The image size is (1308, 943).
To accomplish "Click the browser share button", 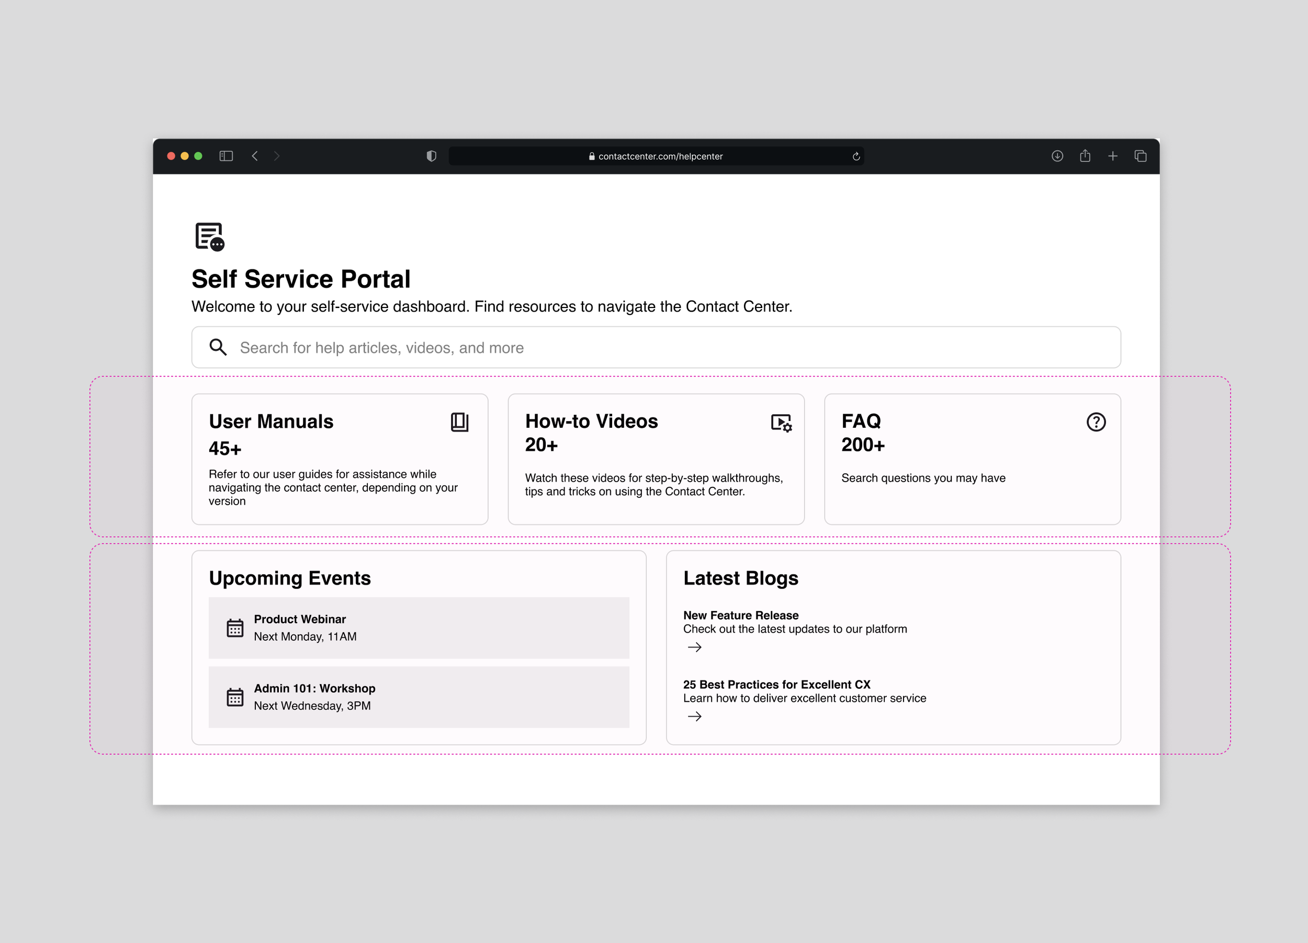I will point(1085,156).
